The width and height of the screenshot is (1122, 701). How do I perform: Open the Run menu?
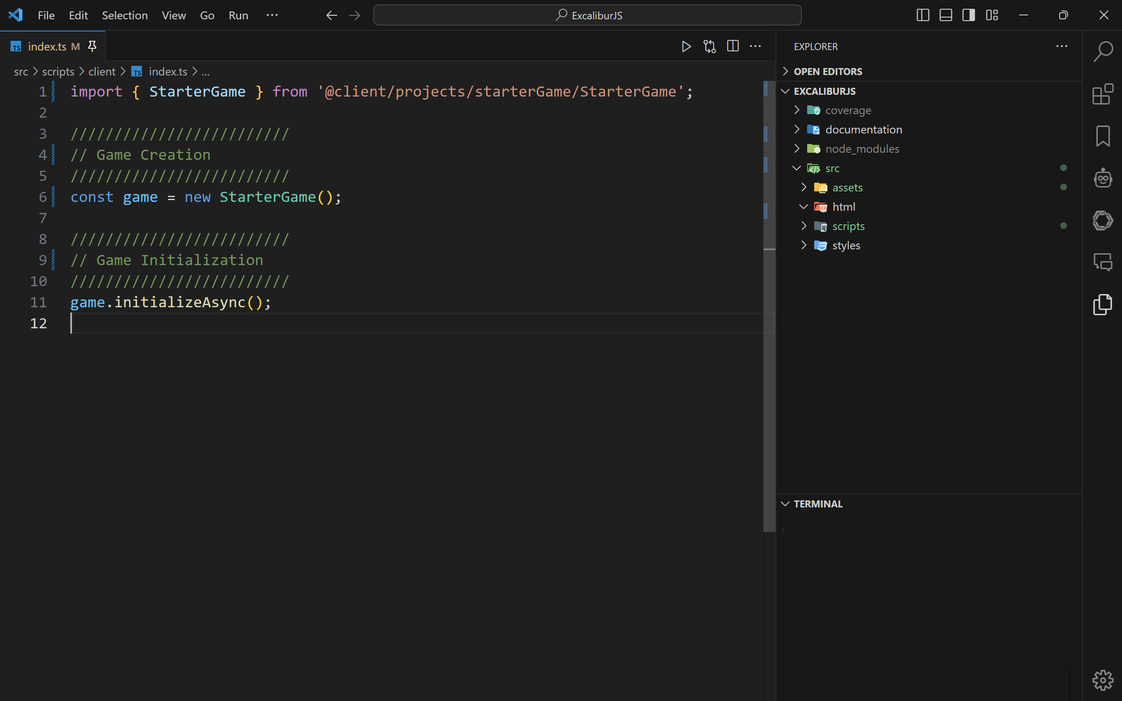(238, 15)
